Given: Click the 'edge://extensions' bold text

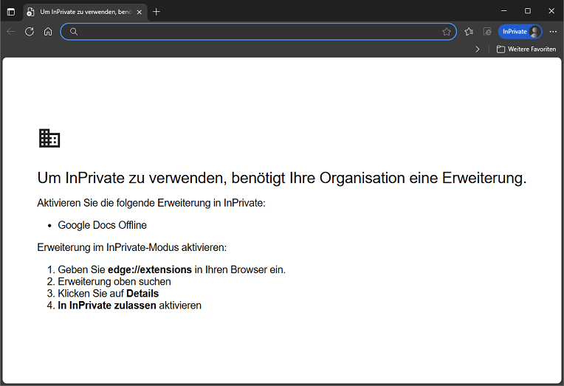Looking at the screenshot, I should point(150,270).
